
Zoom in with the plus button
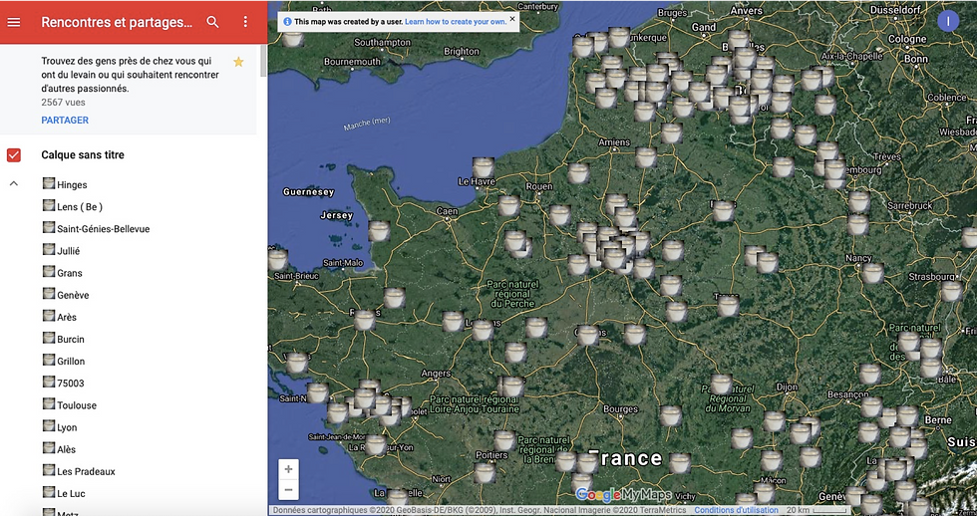coord(288,469)
